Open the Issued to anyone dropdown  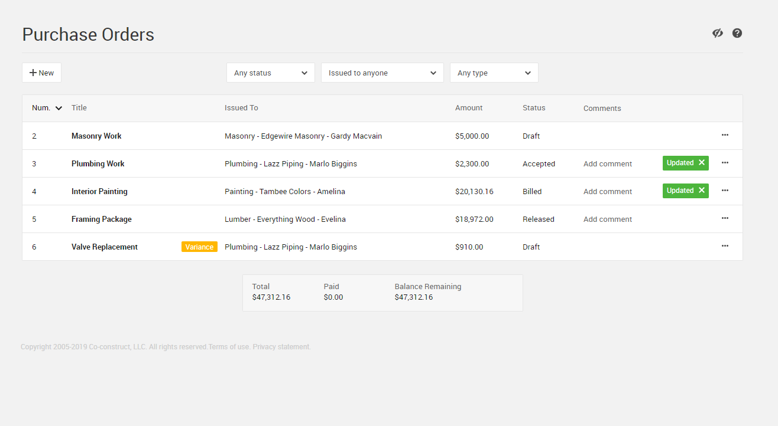click(382, 73)
